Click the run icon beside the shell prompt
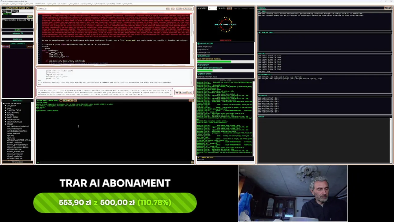 click(192, 162)
